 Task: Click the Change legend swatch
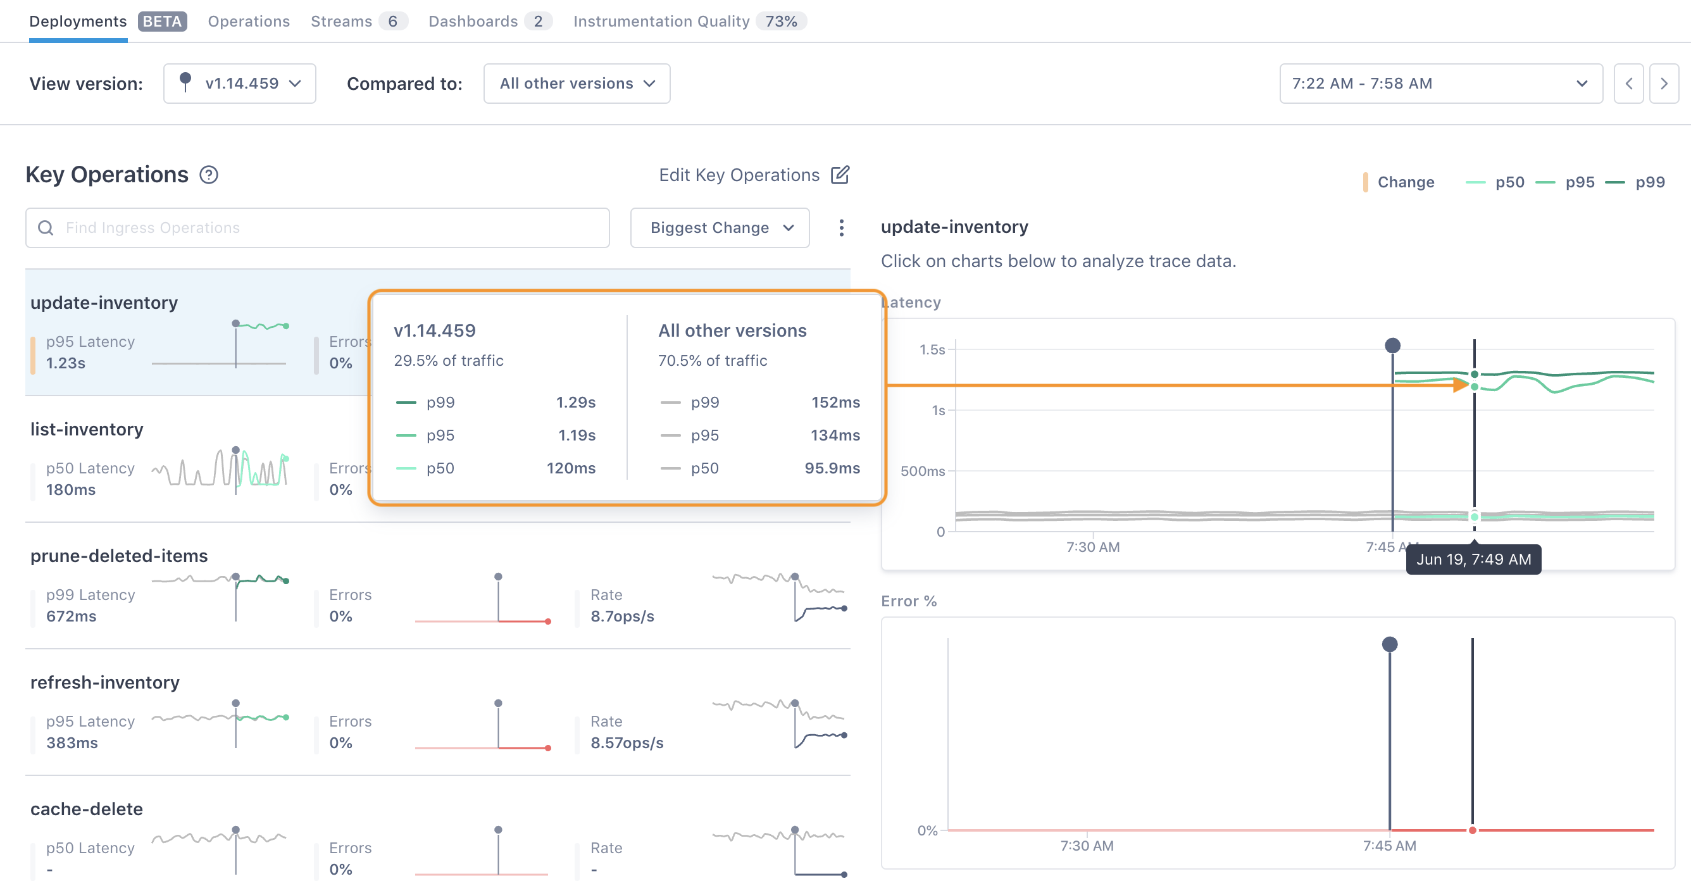pos(1364,182)
